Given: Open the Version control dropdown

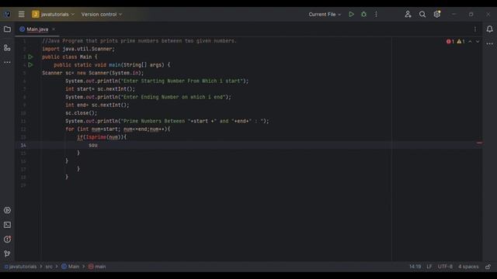Looking at the screenshot, I should [x=102, y=14].
